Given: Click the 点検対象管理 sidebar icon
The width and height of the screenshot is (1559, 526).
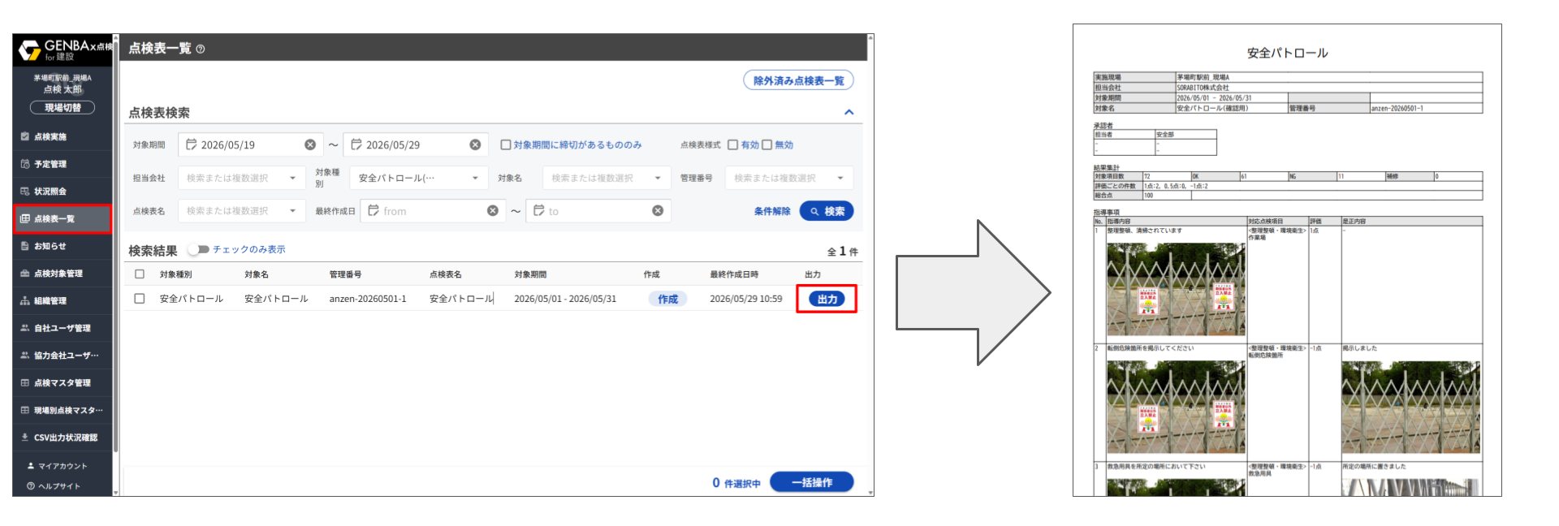Looking at the screenshot, I should click(x=24, y=274).
